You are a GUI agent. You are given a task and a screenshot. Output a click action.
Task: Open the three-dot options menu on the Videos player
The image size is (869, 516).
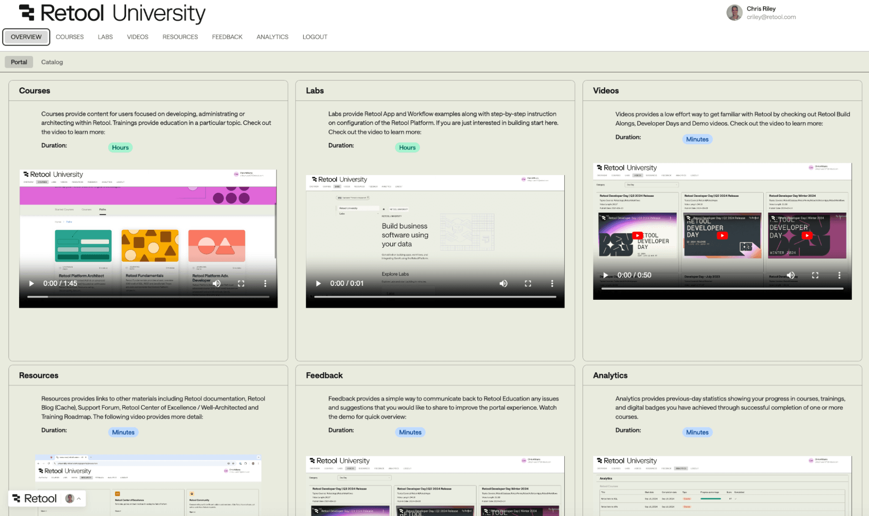(839, 275)
